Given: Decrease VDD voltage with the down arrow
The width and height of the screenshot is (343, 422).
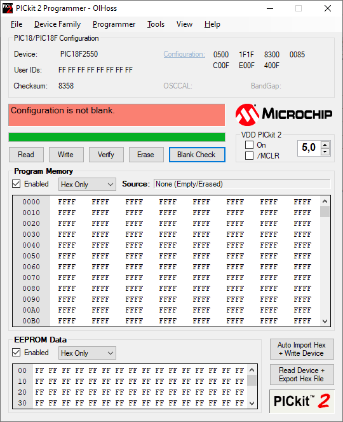Looking at the screenshot, I should tap(325, 151).
